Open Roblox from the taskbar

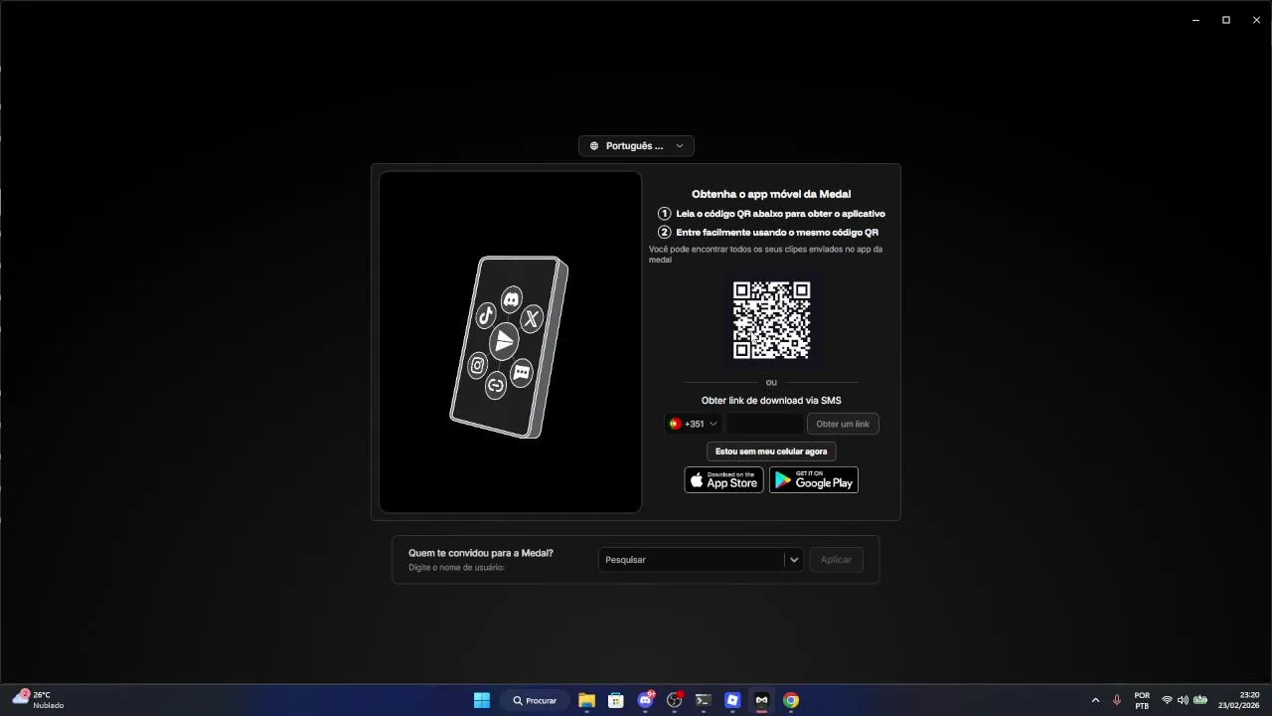click(732, 700)
